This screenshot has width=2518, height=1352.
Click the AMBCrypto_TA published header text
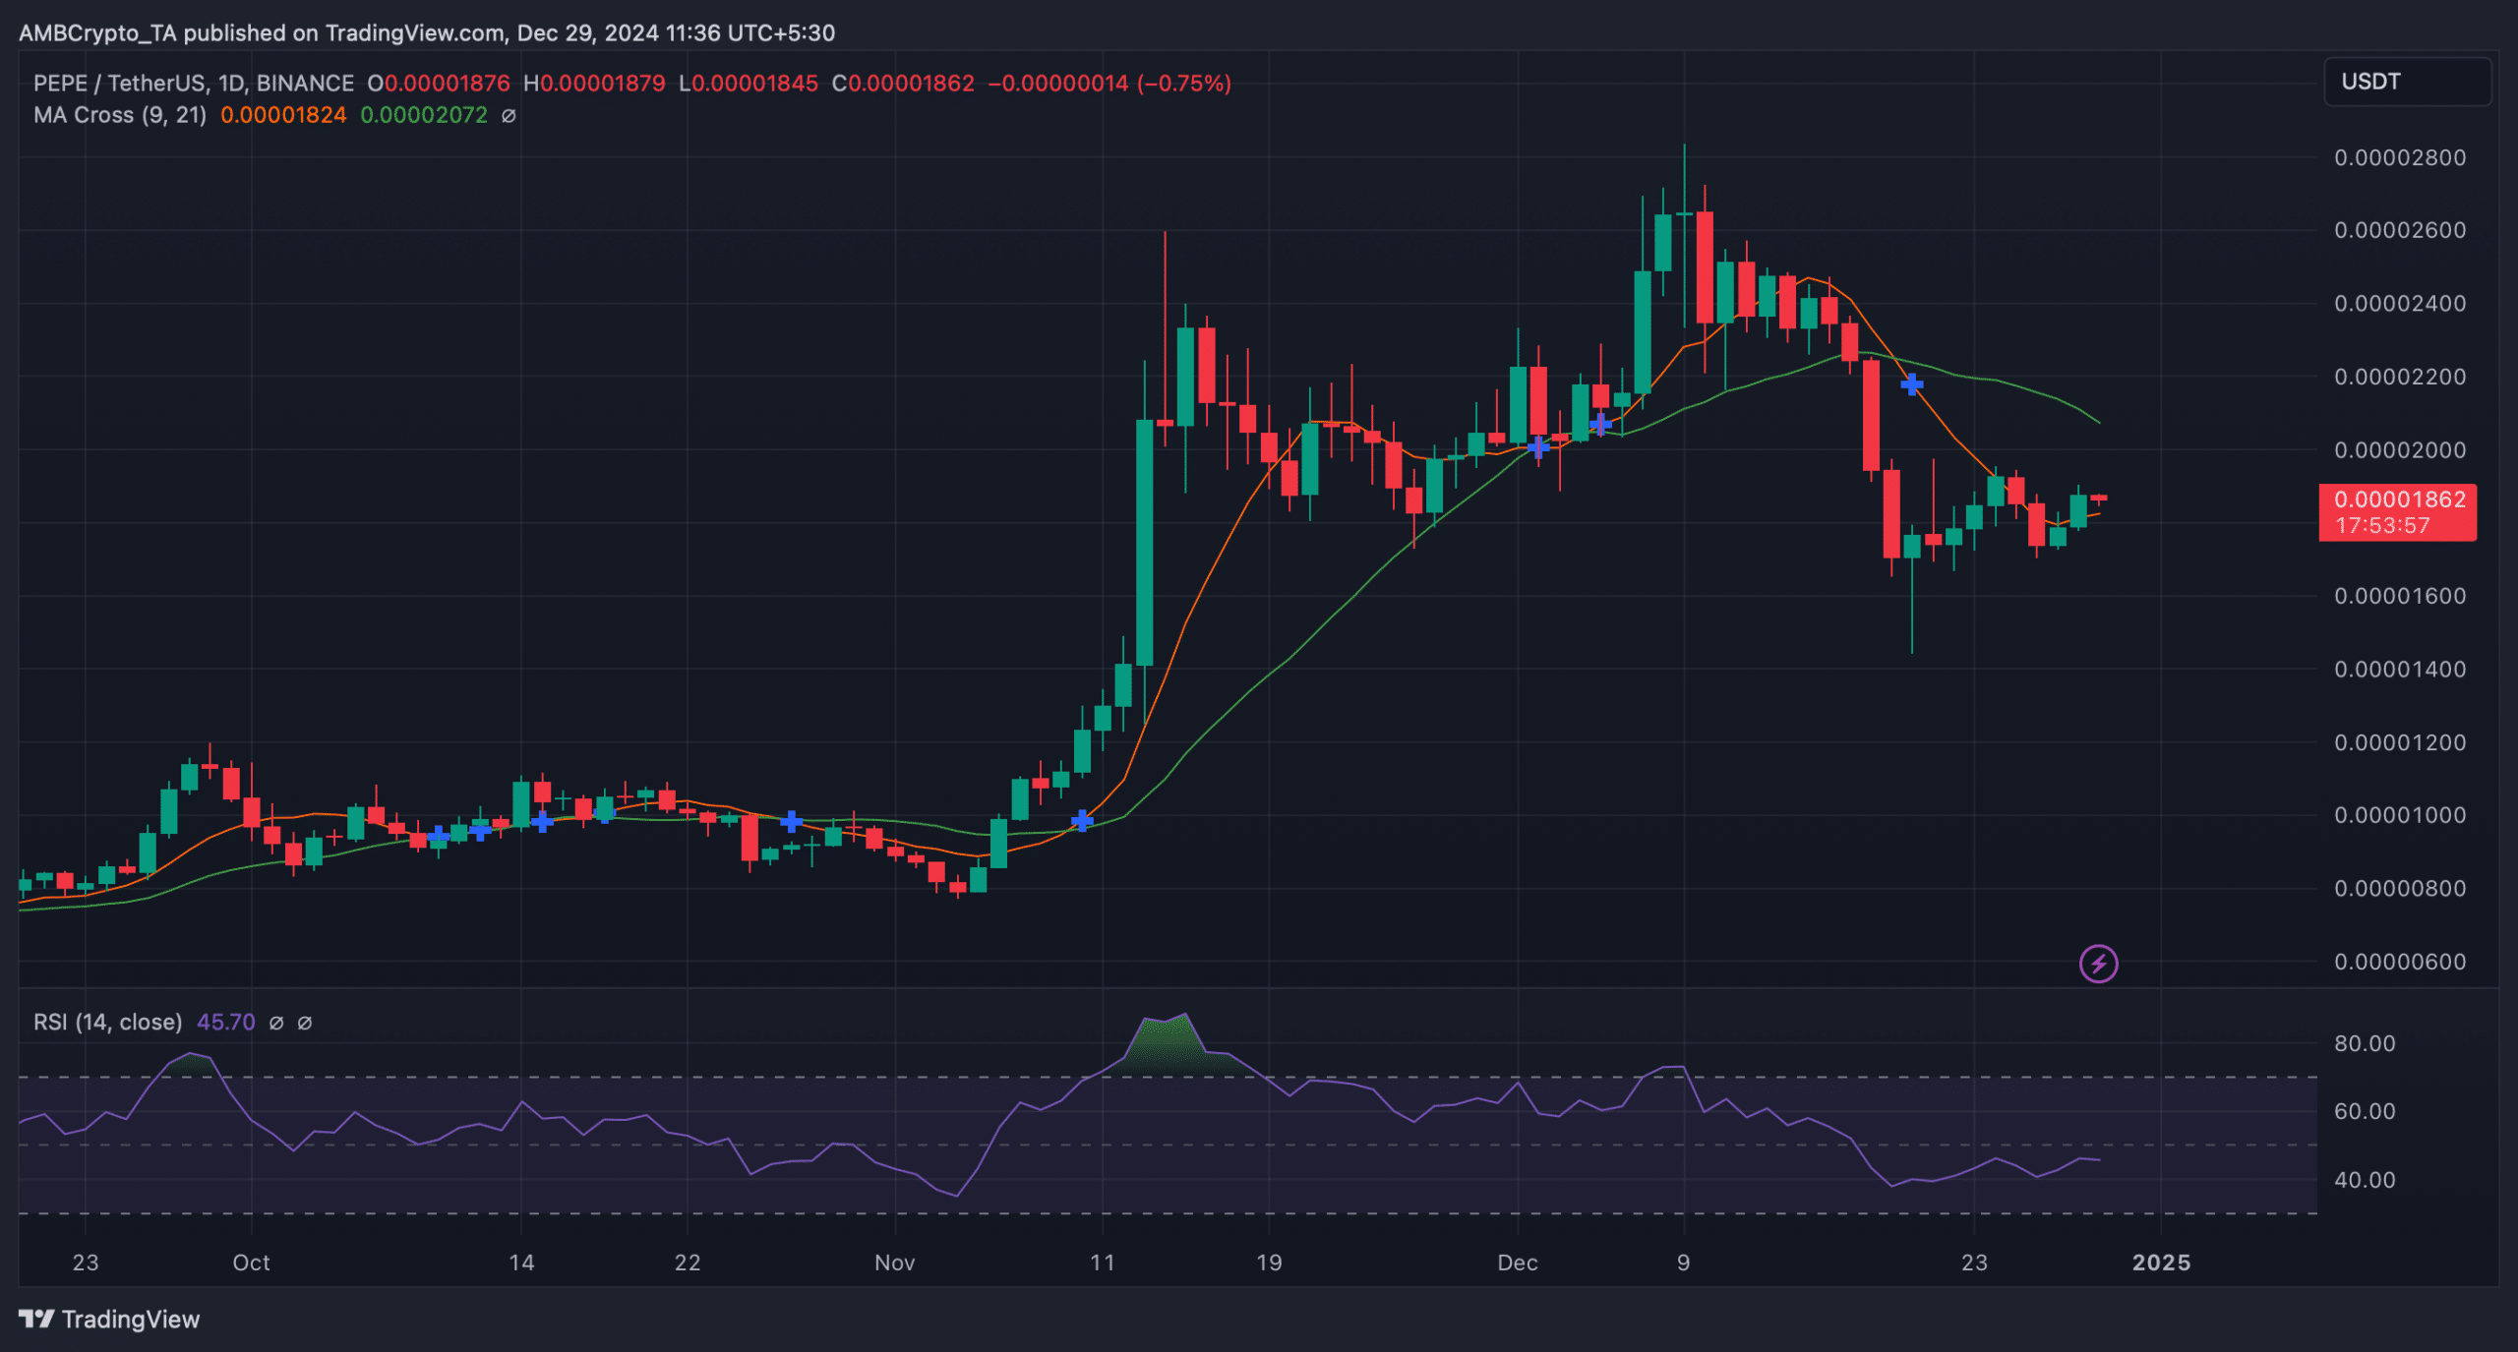[x=427, y=33]
